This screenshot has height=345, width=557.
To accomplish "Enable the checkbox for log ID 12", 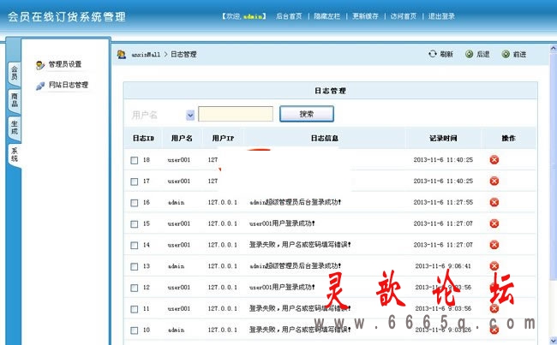I will pyautogui.click(x=135, y=288).
